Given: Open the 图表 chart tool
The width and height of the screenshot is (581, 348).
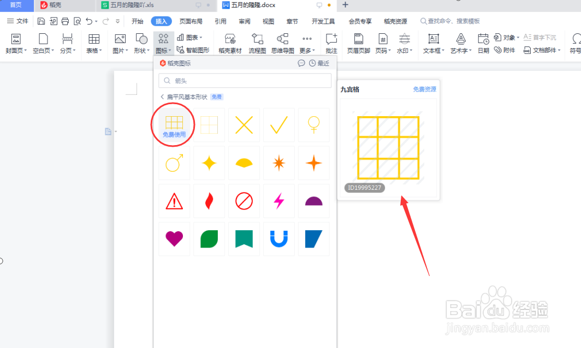Looking at the screenshot, I should [189, 38].
